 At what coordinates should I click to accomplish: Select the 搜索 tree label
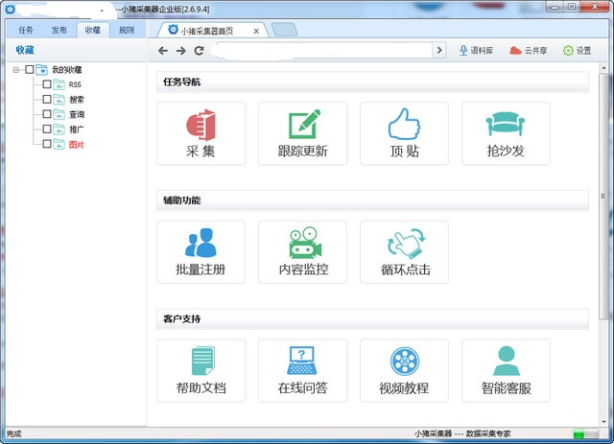[77, 100]
